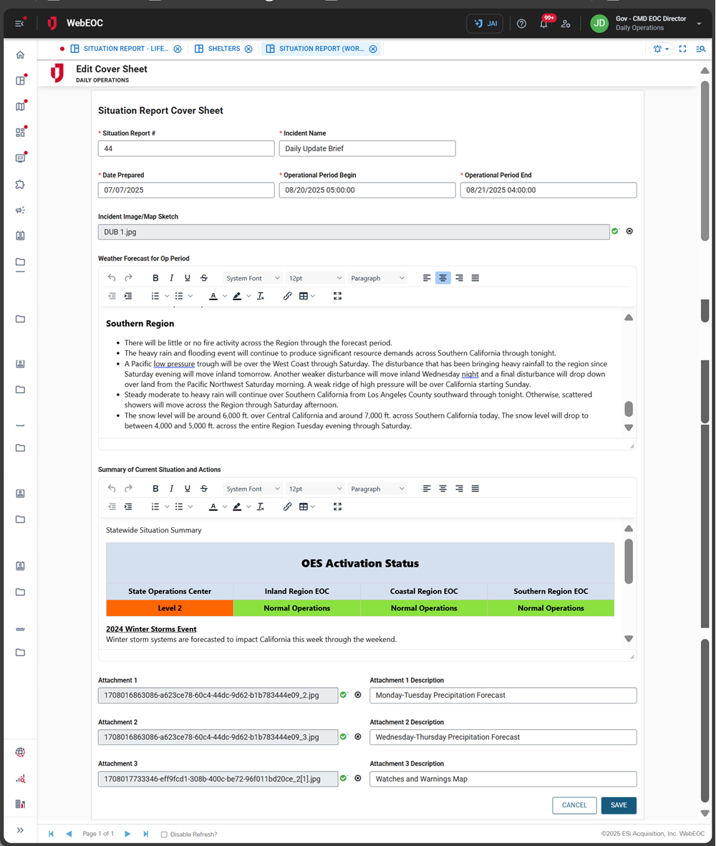
Task: Switch to Situation Report - Life tab
Action: [x=126, y=49]
